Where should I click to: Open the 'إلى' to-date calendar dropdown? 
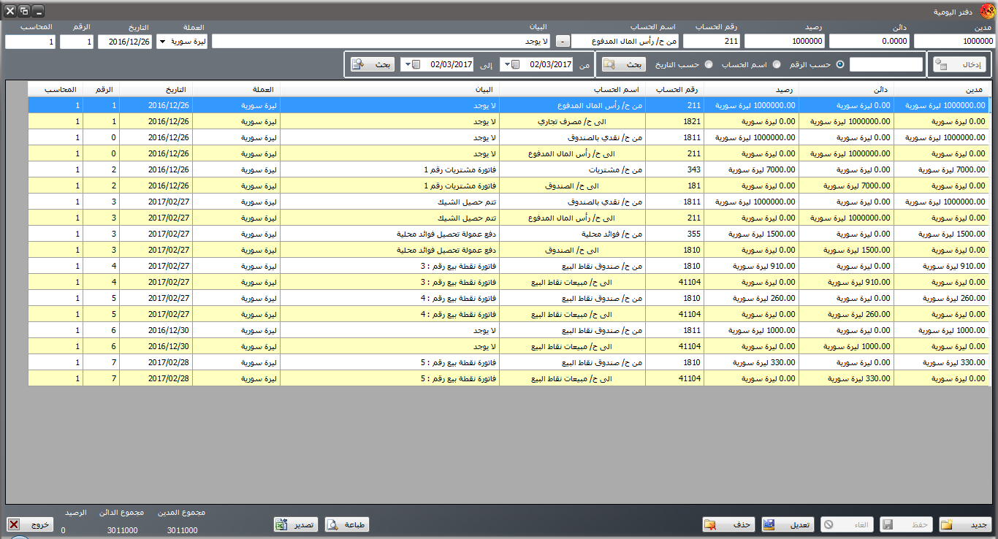pos(416,64)
